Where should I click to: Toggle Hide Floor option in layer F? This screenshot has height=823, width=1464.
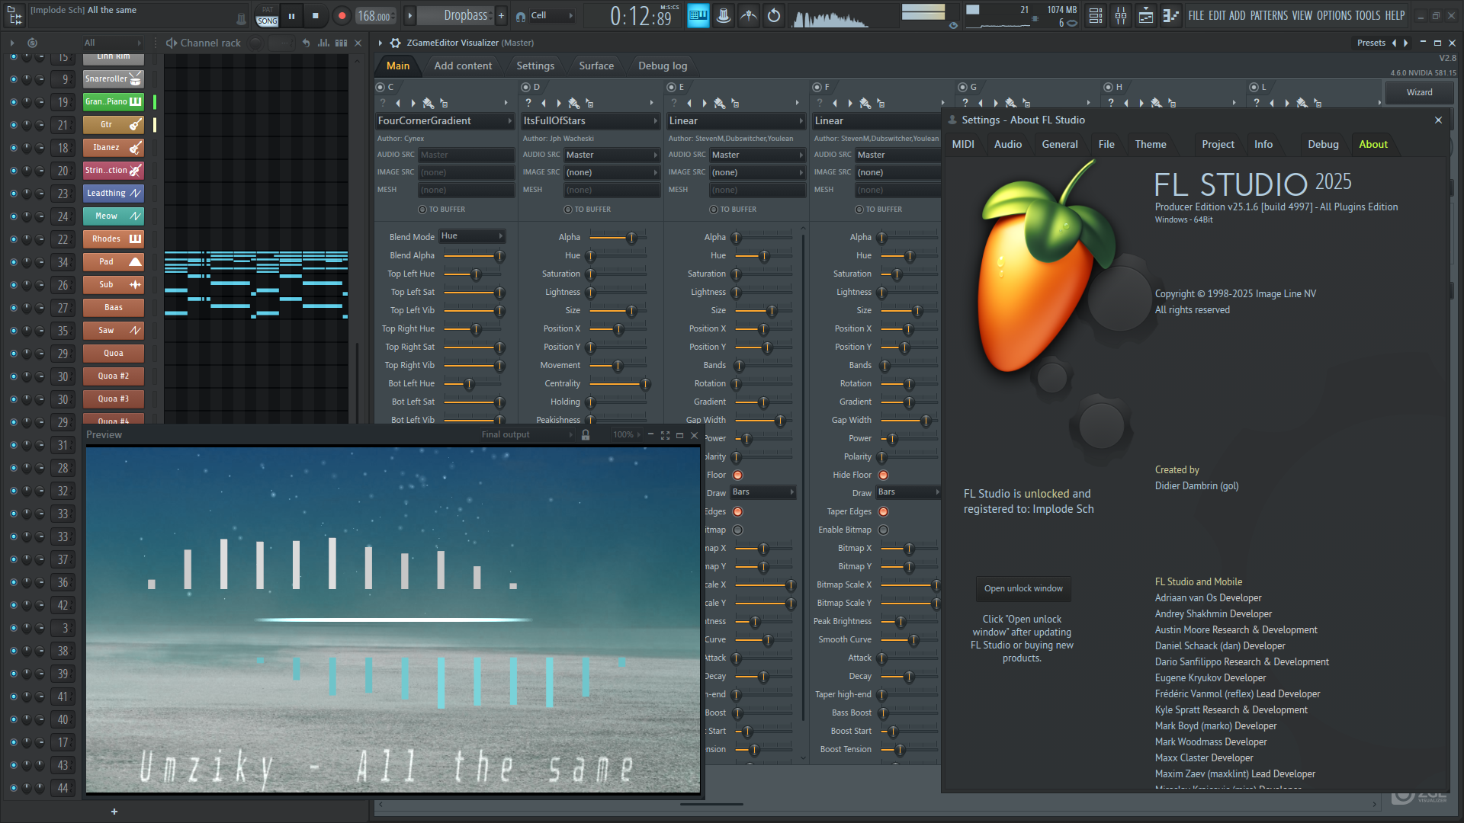(x=884, y=475)
